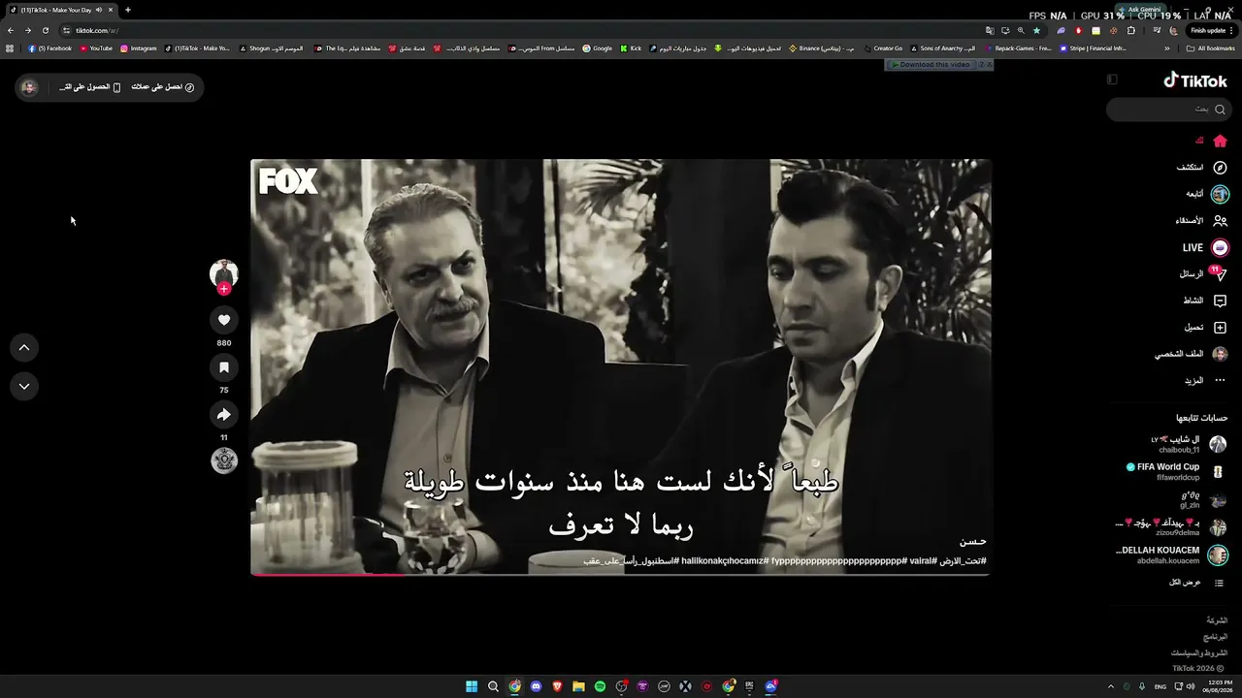Open the clock and date panel
1242x698 pixels.
pos(1217,686)
